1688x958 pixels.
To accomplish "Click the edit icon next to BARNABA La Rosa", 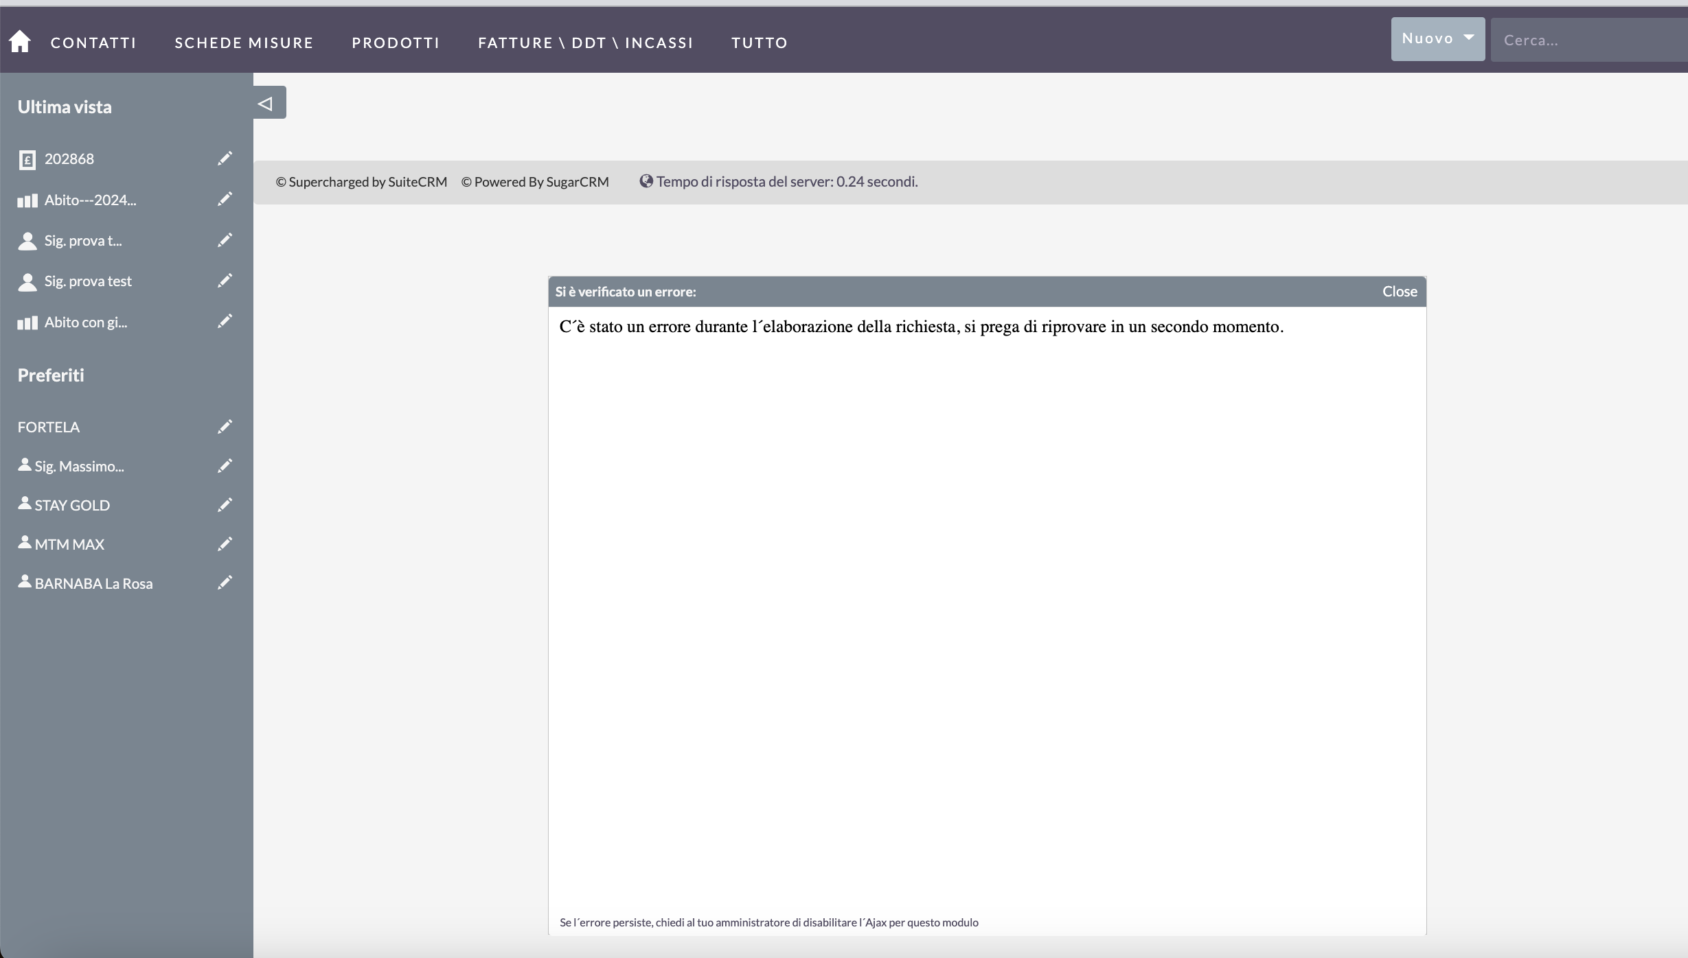I will coord(224,583).
